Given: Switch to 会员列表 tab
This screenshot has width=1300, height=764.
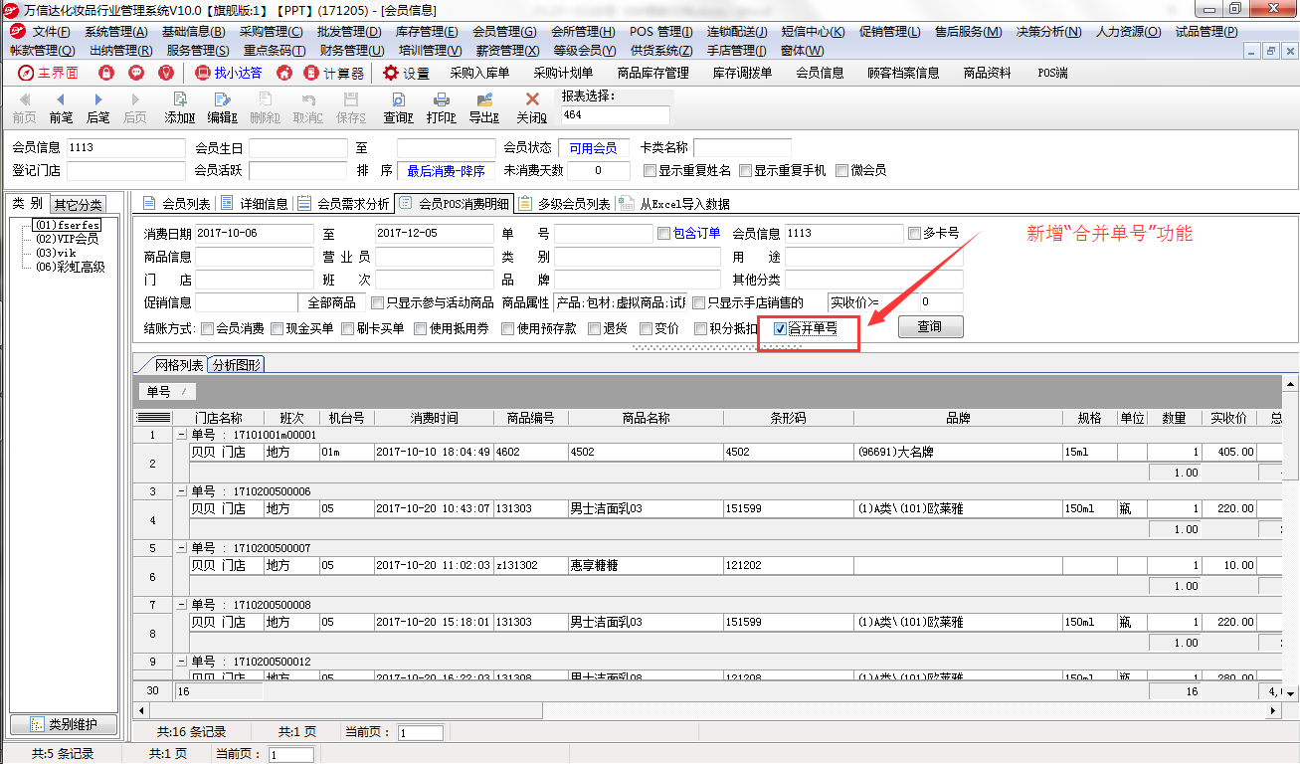Looking at the screenshot, I should click(x=176, y=204).
